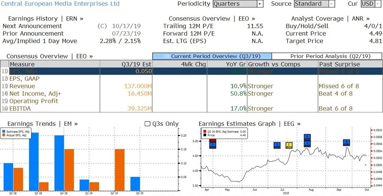Screen dimensions: 383x196
Task: Open the Earnings Estimates Graph EEG link
Action: click(x=249, y=124)
